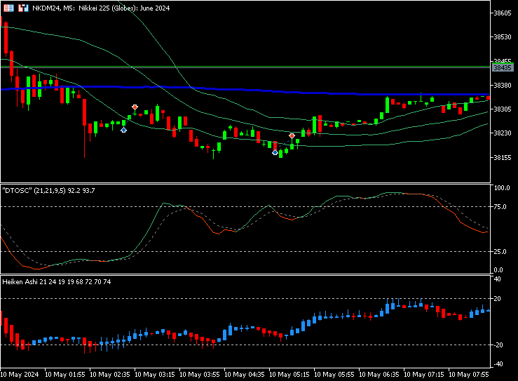Click the -40 level on Heiken Ashi scale
Screen dimensions: 518x381
click(497, 364)
